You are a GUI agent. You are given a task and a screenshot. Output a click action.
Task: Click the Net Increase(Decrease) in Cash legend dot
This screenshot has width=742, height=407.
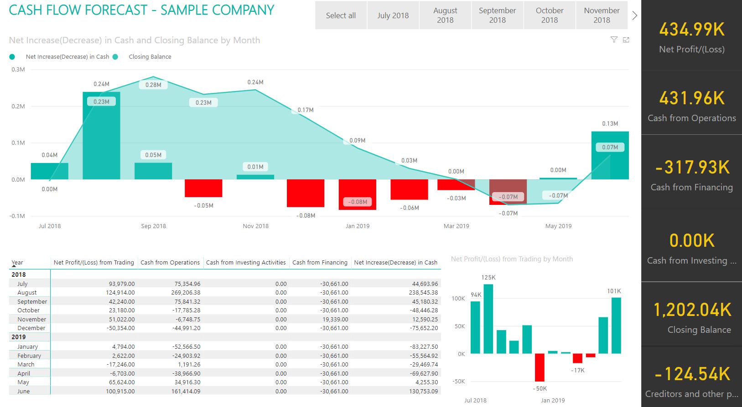tap(12, 57)
